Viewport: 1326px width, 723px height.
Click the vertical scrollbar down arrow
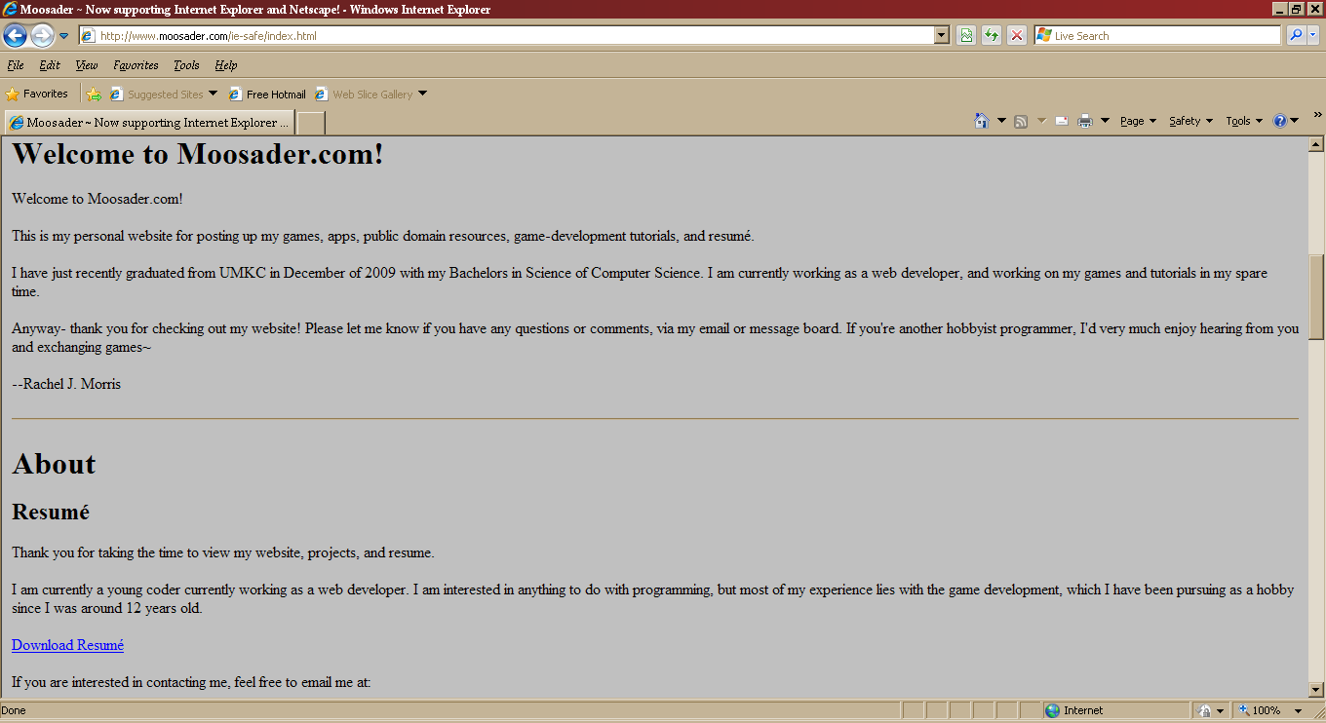1315,689
